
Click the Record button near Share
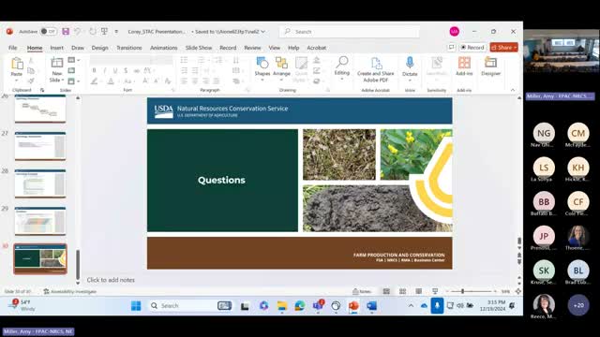[x=472, y=48]
